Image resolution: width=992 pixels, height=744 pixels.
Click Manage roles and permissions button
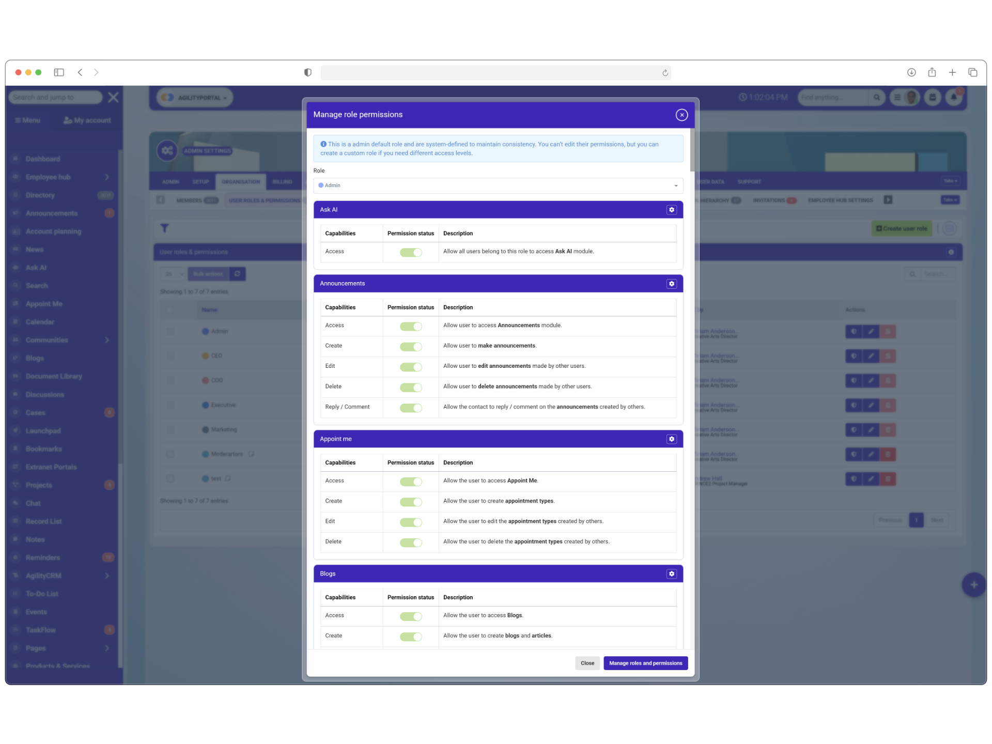coord(645,663)
